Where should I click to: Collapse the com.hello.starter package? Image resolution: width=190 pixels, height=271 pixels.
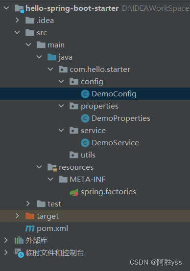click(50, 69)
